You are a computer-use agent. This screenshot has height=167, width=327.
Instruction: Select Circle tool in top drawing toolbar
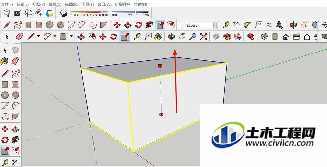tap(50, 25)
